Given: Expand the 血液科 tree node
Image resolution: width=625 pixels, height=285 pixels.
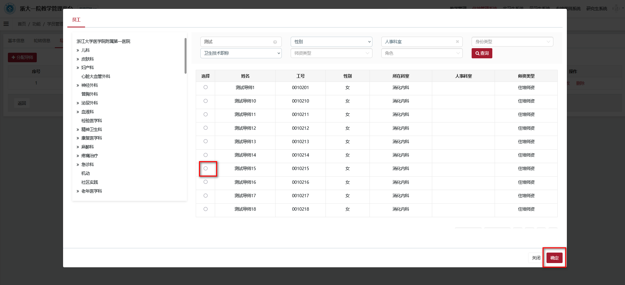Looking at the screenshot, I should [78, 112].
